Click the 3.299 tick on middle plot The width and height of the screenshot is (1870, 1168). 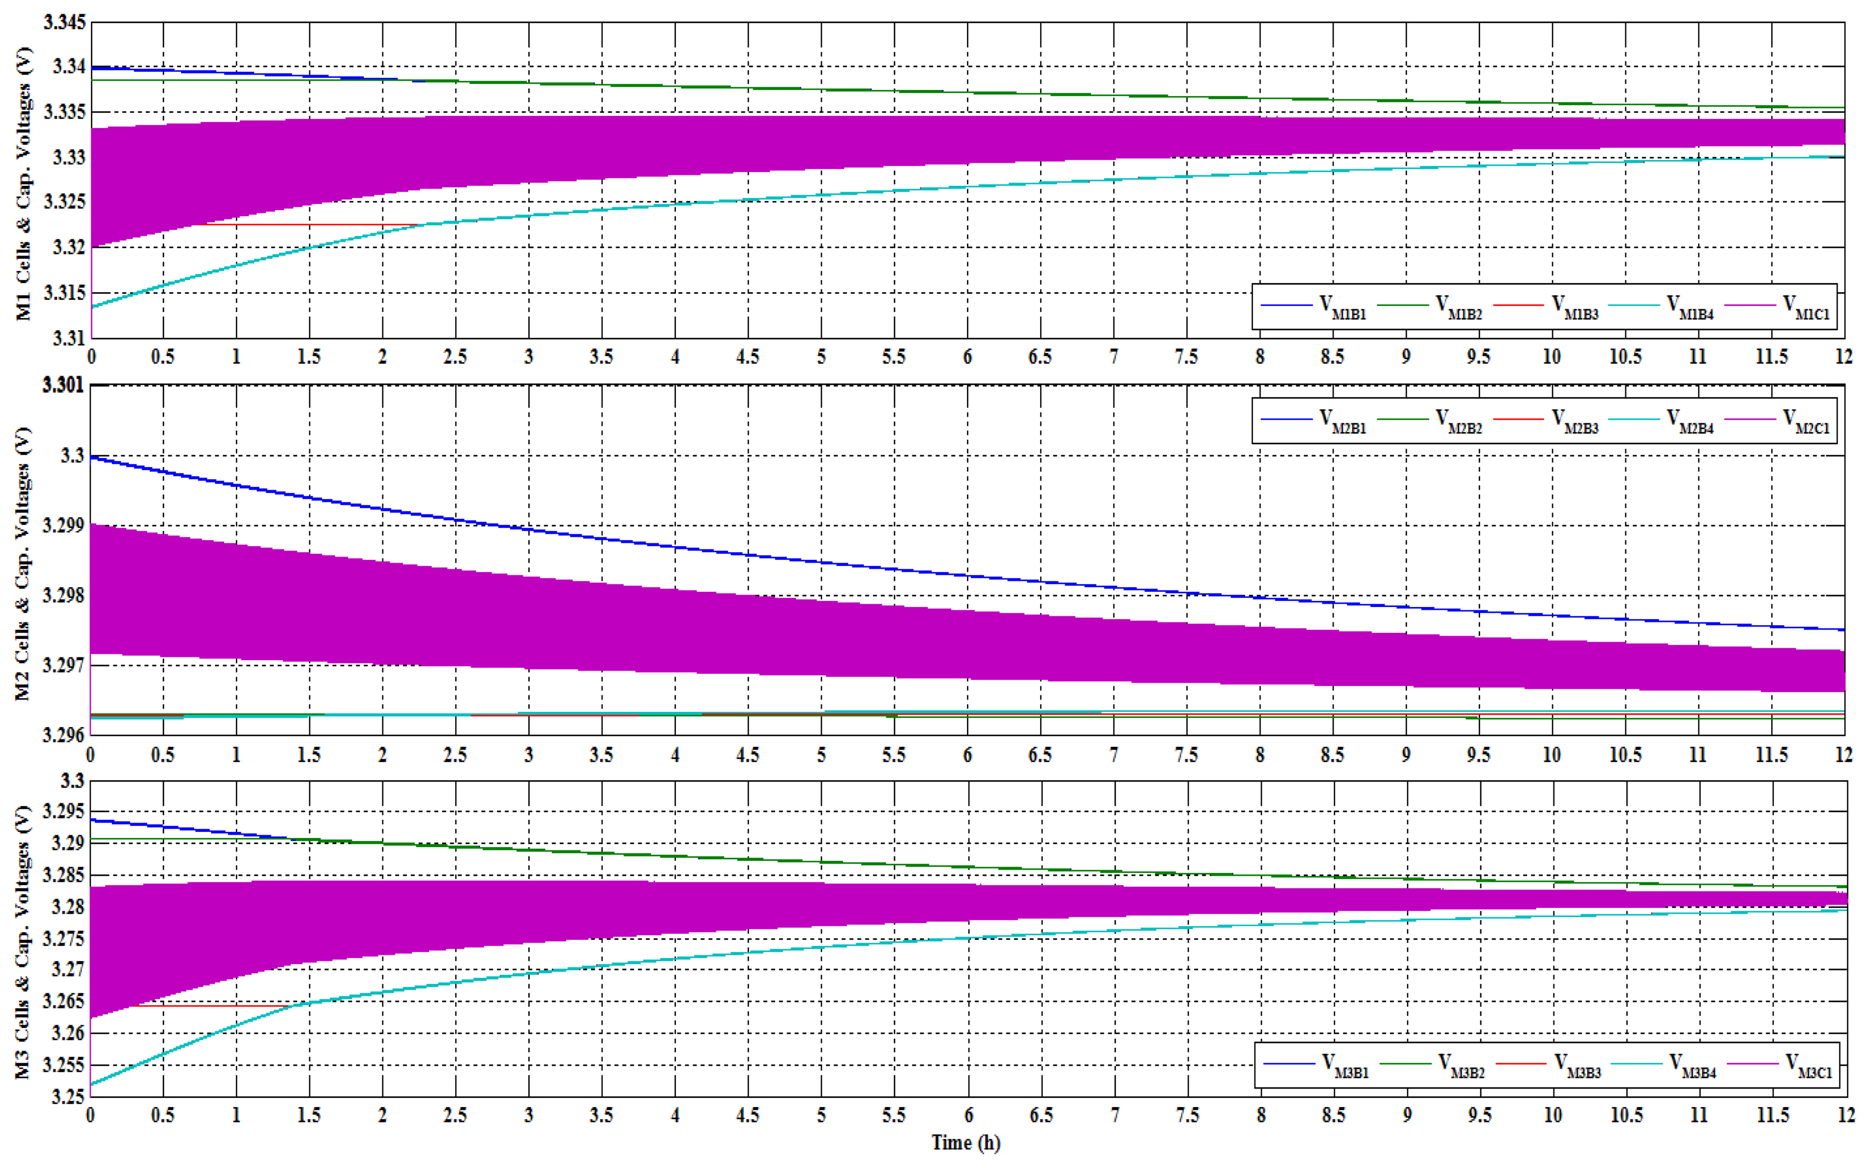point(64,526)
